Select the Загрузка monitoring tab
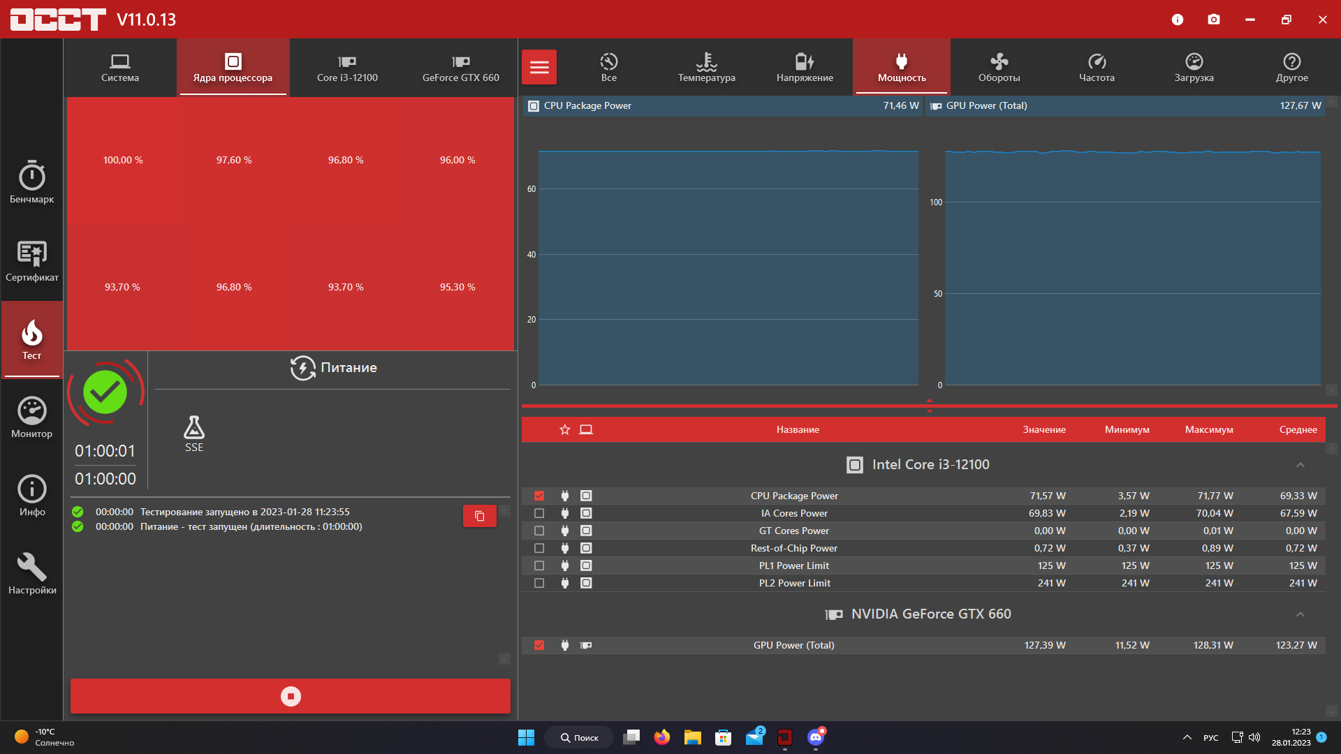This screenshot has width=1341, height=754. click(x=1194, y=67)
